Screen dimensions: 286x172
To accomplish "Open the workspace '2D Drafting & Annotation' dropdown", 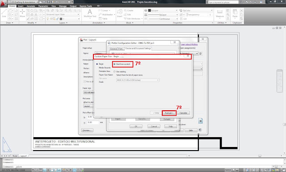I will pyautogui.click(x=23, y=2).
